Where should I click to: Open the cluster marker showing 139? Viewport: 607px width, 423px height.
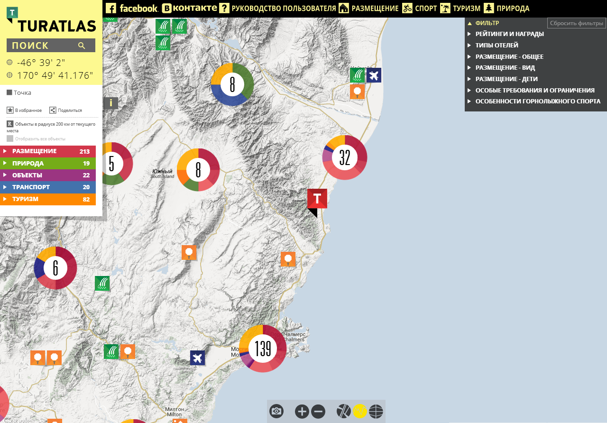tap(263, 349)
